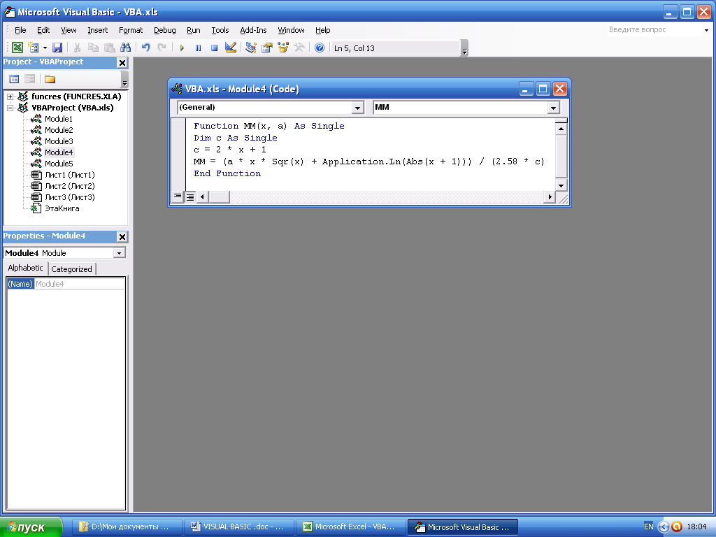The image size is (716, 537).
Task: Open the Add-Ins menu
Action: click(x=253, y=30)
